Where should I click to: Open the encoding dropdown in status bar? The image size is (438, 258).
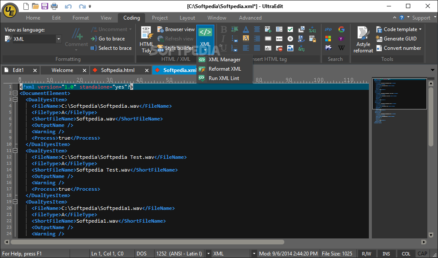coord(208,254)
